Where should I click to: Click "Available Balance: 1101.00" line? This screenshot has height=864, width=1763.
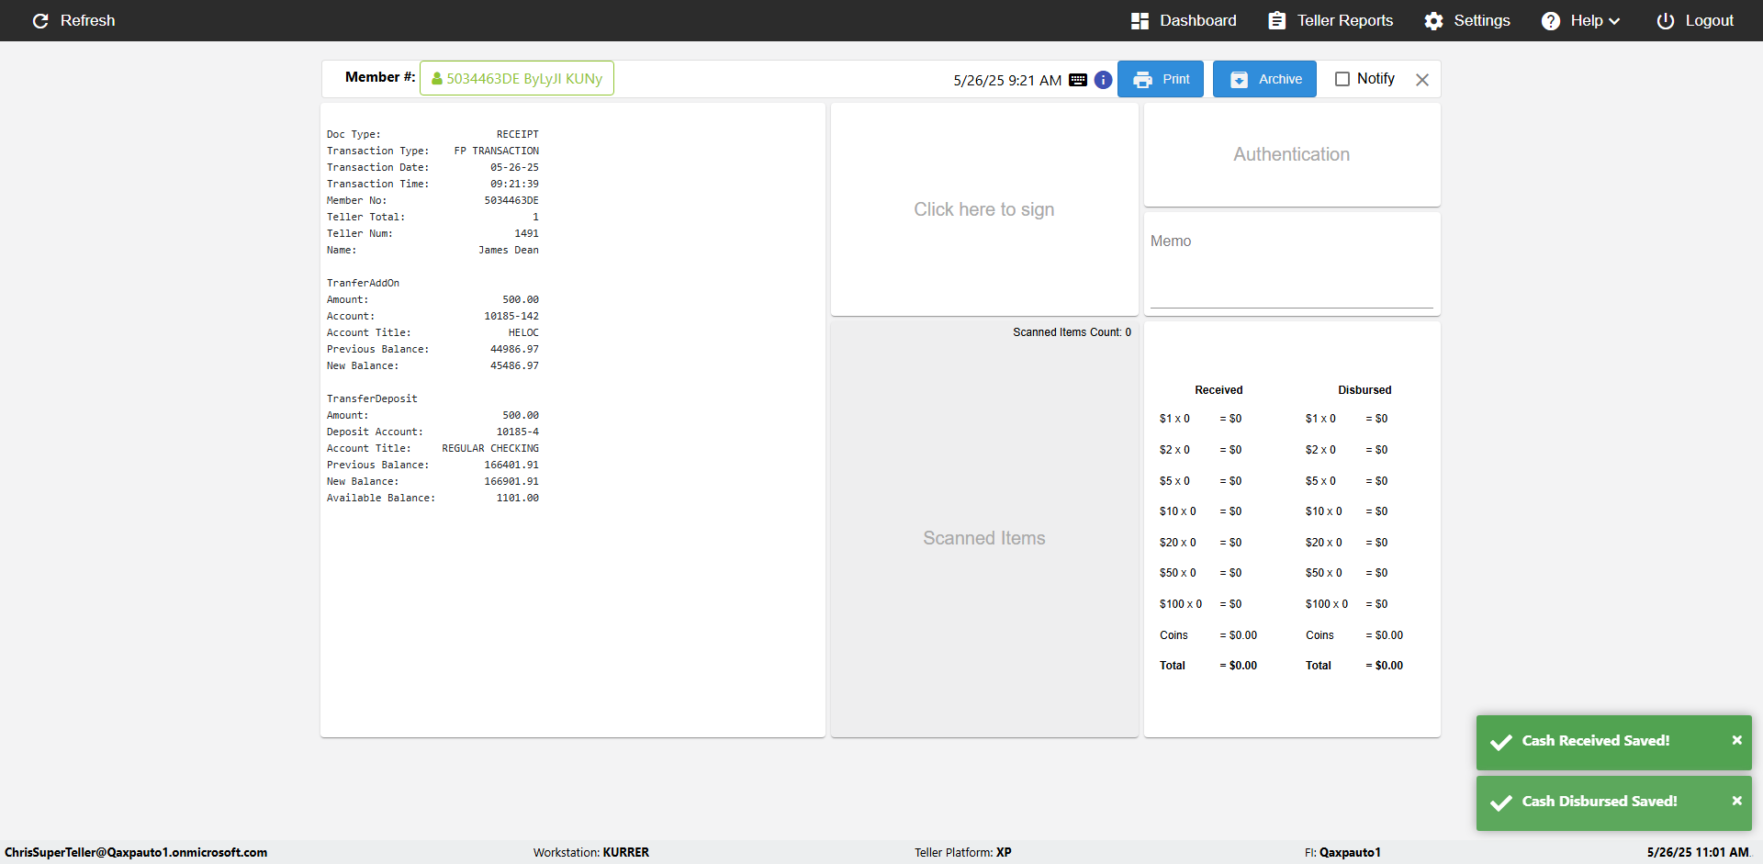[432, 498]
